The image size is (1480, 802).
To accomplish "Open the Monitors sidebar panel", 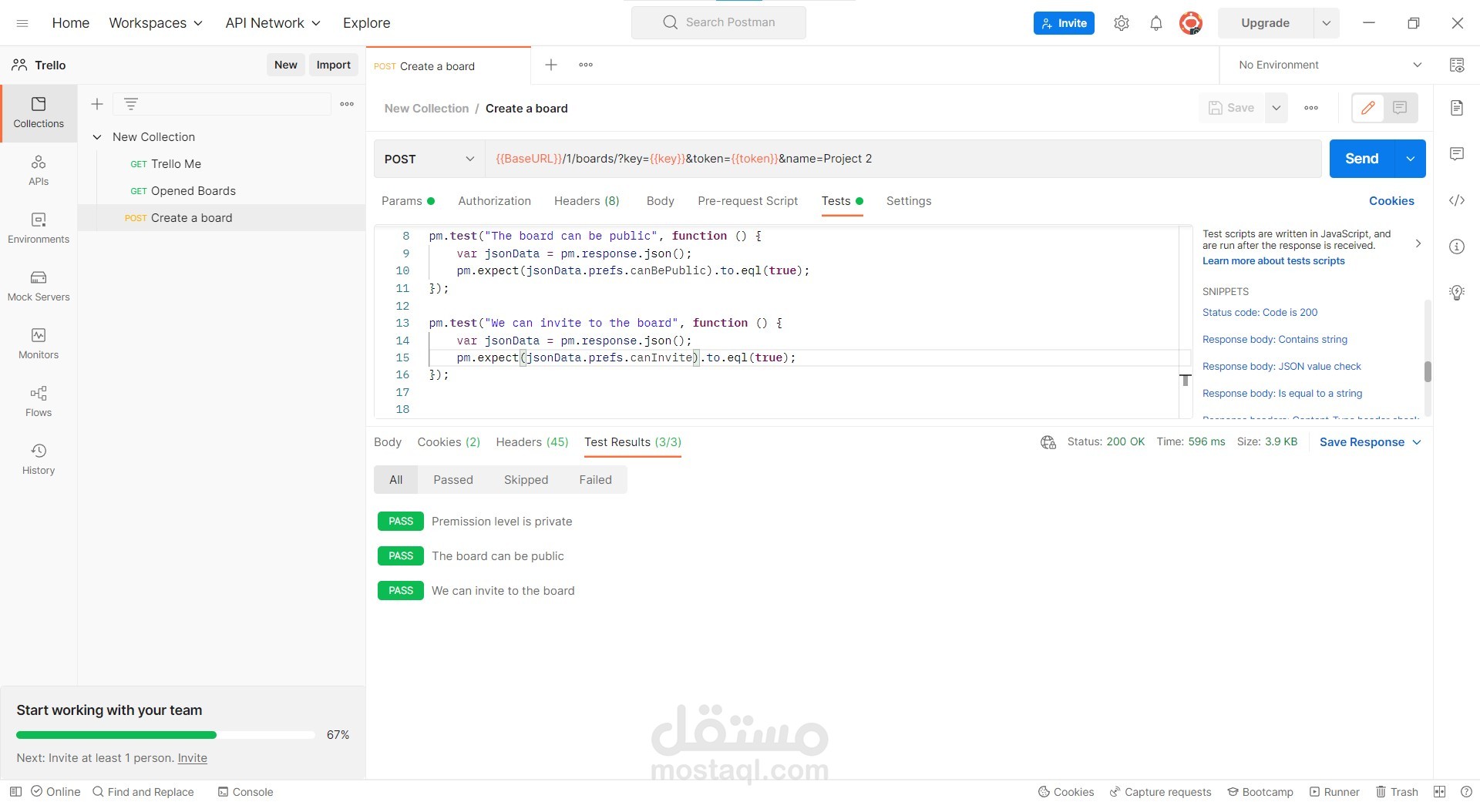I will [39, 344].
